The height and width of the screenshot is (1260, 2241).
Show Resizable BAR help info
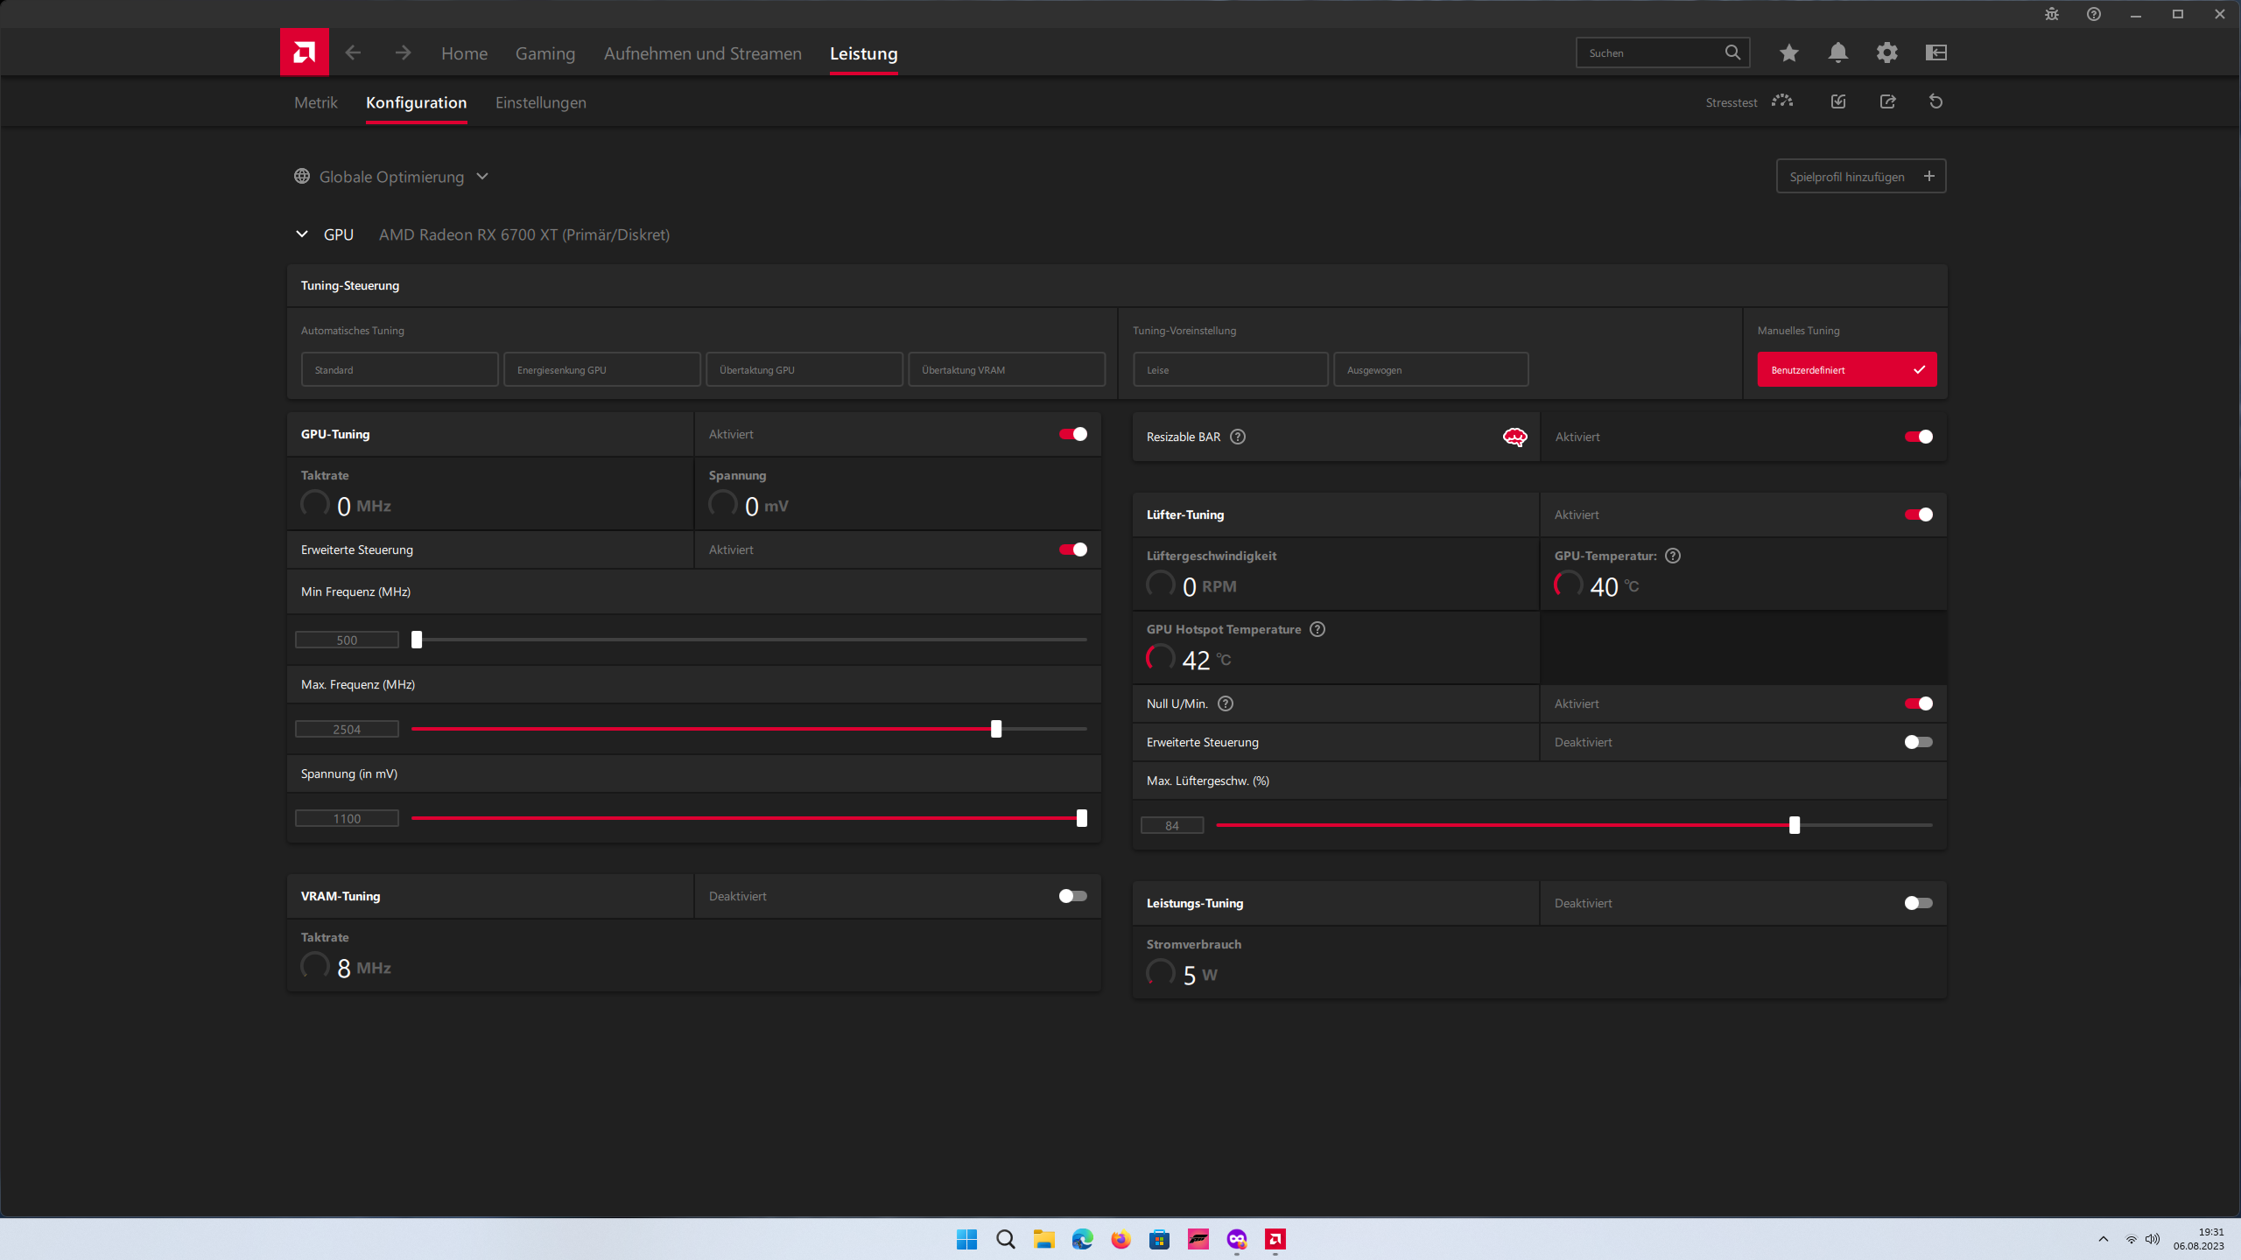pos(1238,437)
